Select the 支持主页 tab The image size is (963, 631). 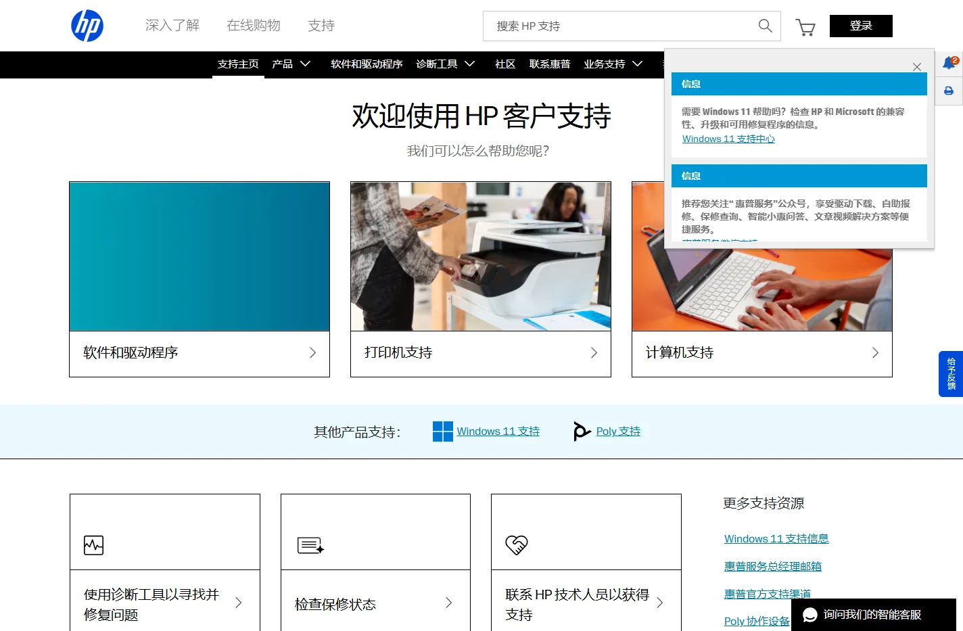(x=238, y=64)
